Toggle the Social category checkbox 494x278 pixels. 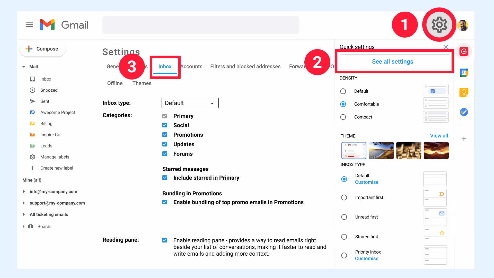pos(165,125)
